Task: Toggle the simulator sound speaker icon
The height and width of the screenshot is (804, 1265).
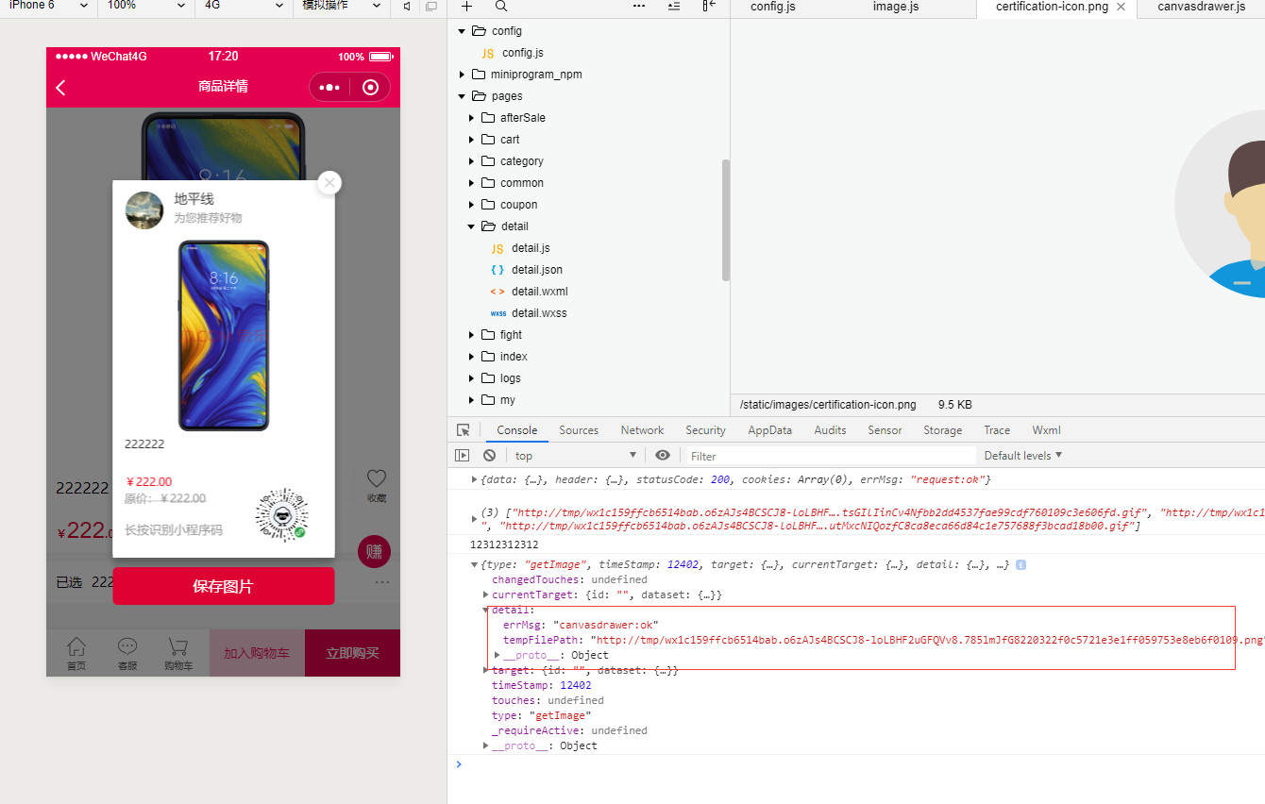Action: click(x=407, y=6)
